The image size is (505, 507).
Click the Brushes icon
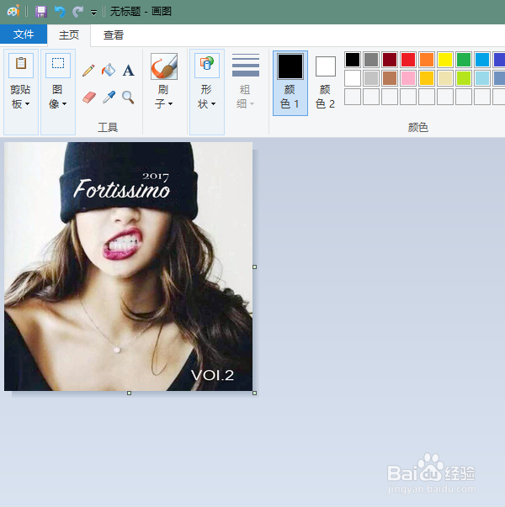164,66
